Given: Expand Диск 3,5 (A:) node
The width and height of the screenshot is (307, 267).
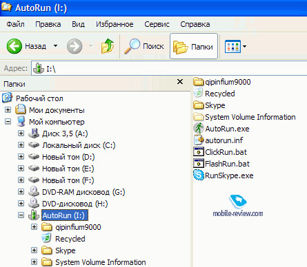Looking at the screenshot, I should [21, 133].
